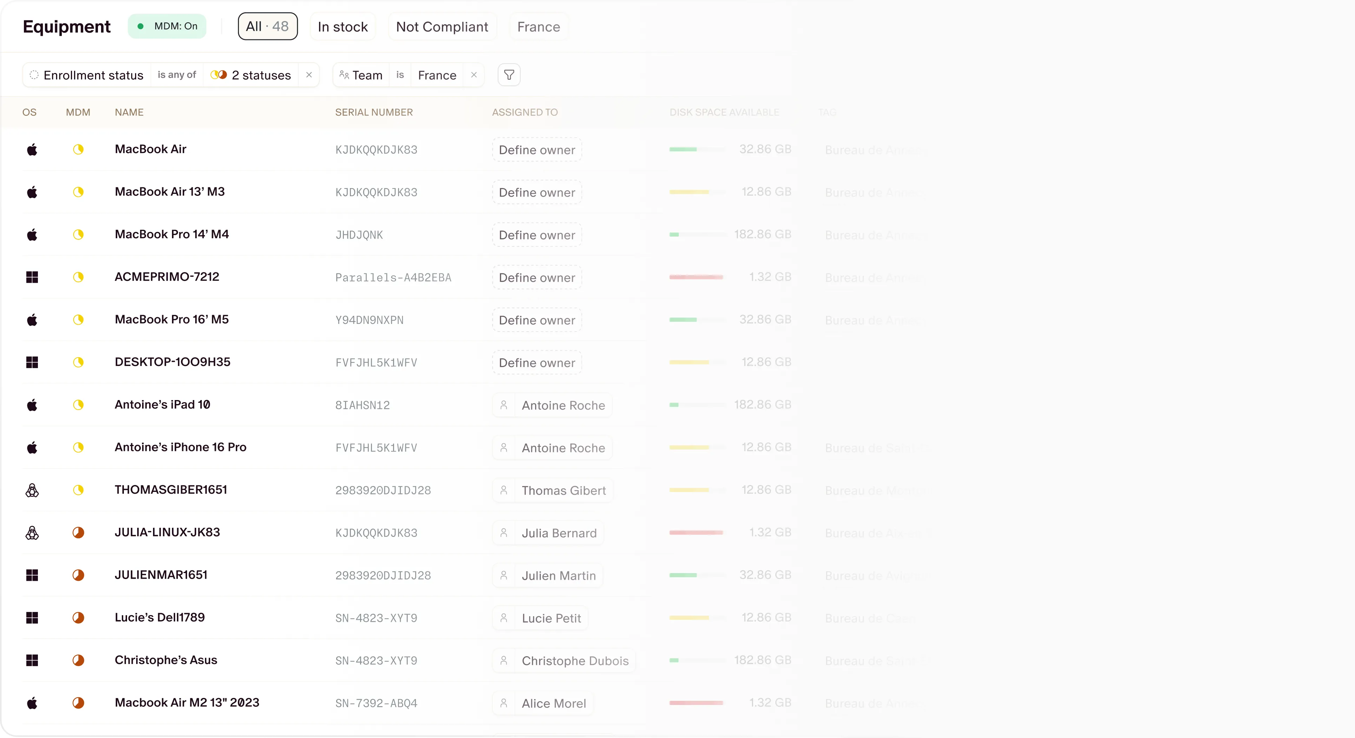
Task: Click the person icon beside Alice Morel
Action: click(503, 703)
